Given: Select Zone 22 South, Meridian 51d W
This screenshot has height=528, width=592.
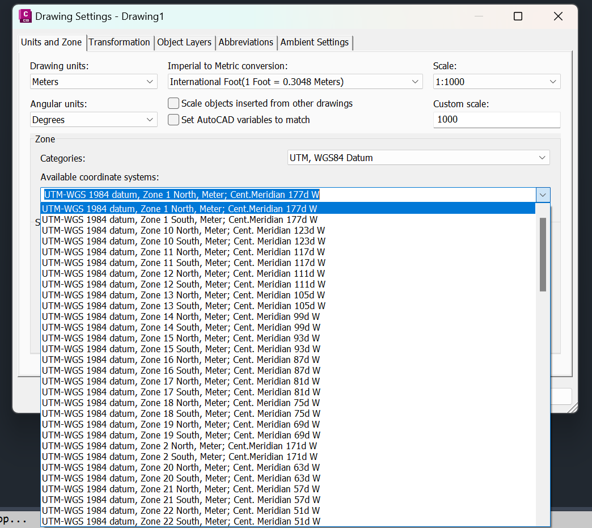Looking at the screenshot, I should tap(287, 521).
